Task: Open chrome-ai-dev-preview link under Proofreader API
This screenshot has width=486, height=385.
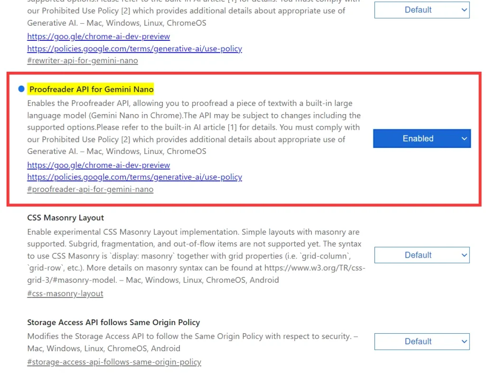Action: click(x=98, y=165)
